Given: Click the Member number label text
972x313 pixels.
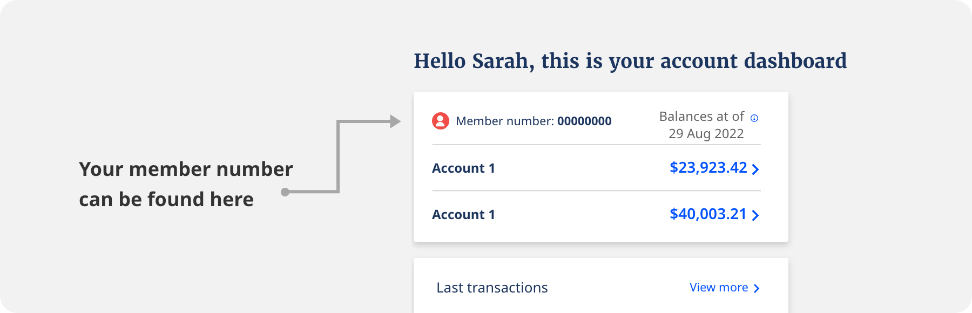Looking at the screenshot, I should click(504, 121).
